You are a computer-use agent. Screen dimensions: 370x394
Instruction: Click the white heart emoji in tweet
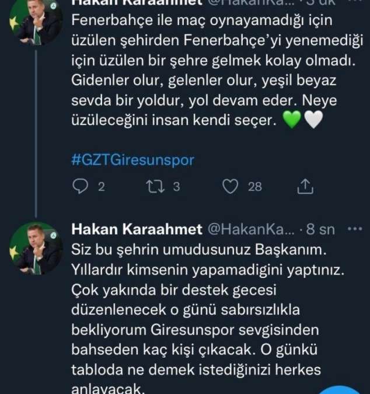(314, 121)
